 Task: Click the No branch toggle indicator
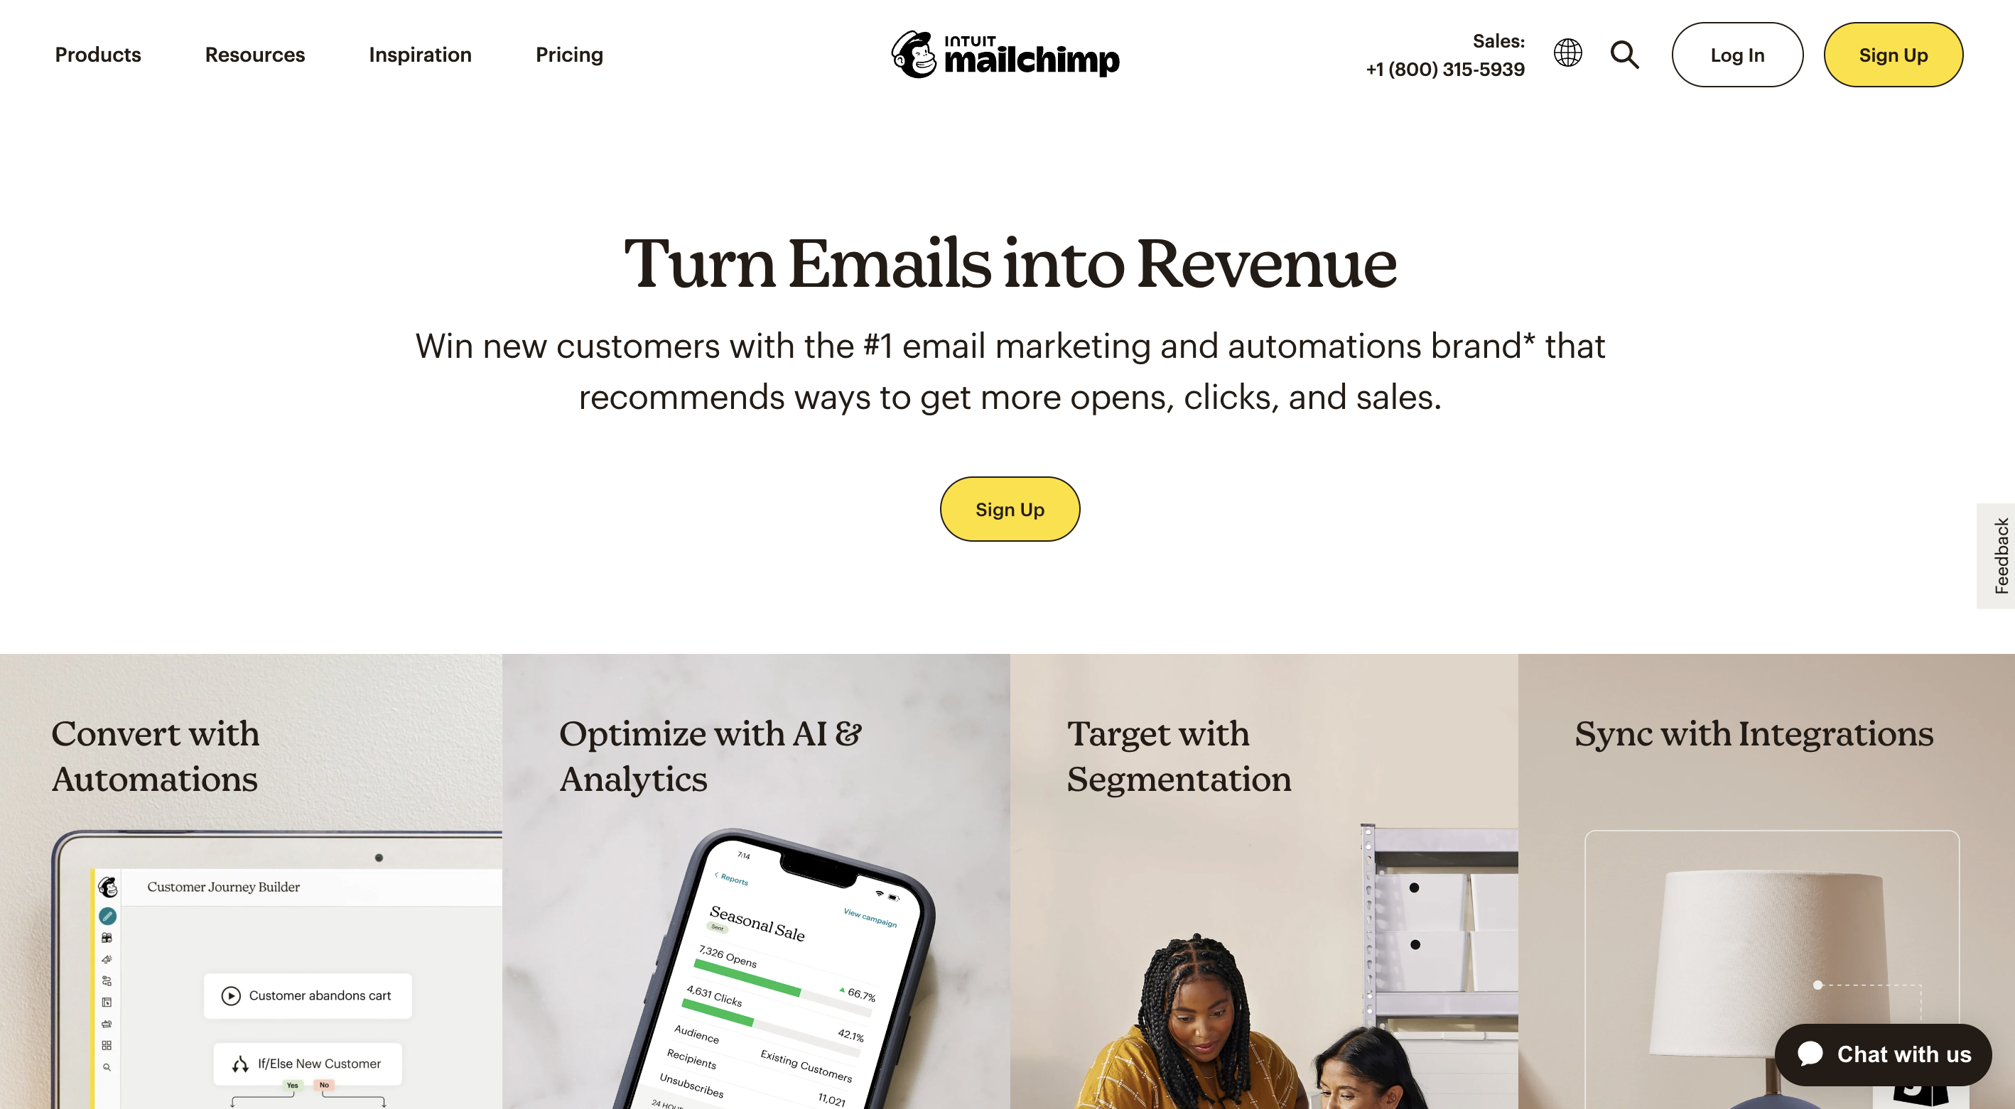(324, 1084)
